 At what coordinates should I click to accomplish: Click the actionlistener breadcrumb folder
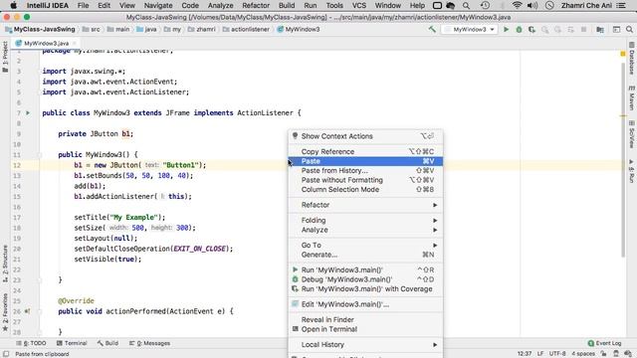246,29
